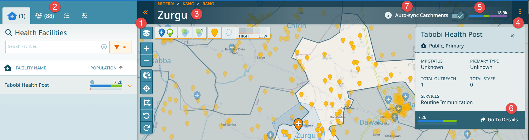Redo the last map edit
Viewport: 529px width, 140px height.
[146, 128]
